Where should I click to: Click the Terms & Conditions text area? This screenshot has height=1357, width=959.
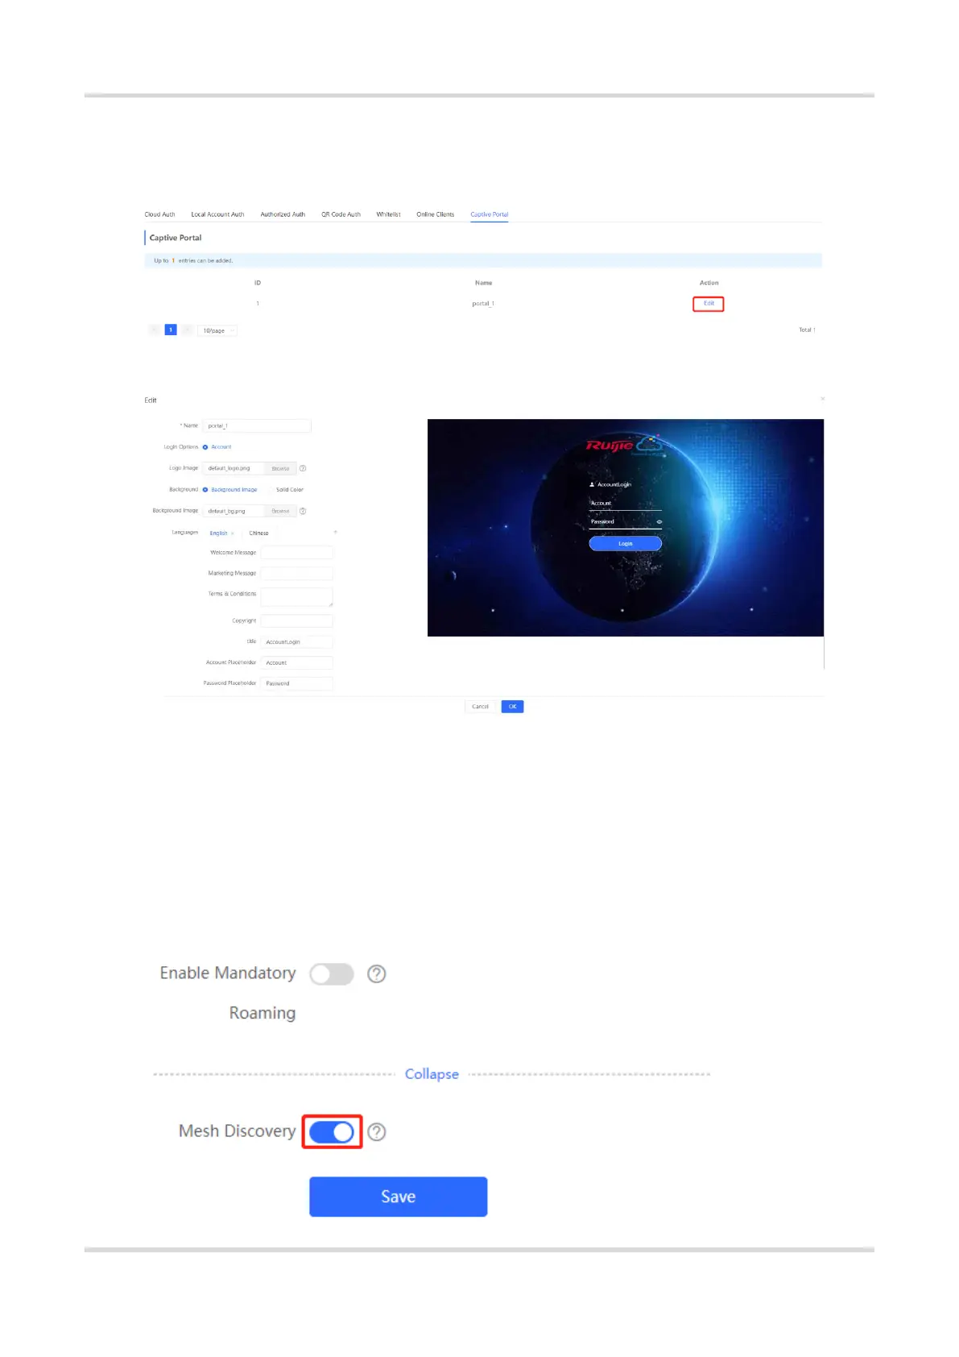[x=297, y=597]
